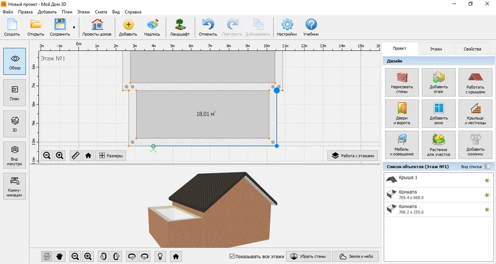Click Добавить окно window tool

pyautogui.click(x=438, y=114)
